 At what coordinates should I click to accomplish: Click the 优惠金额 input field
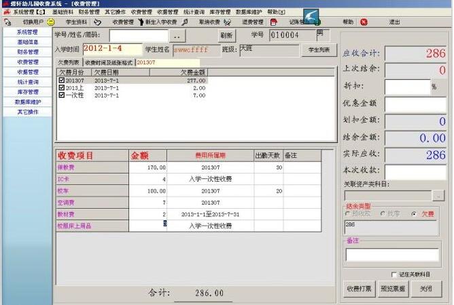pos(415,104)
